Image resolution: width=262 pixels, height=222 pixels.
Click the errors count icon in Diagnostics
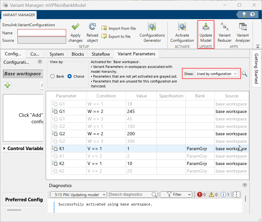pos(199,194)
